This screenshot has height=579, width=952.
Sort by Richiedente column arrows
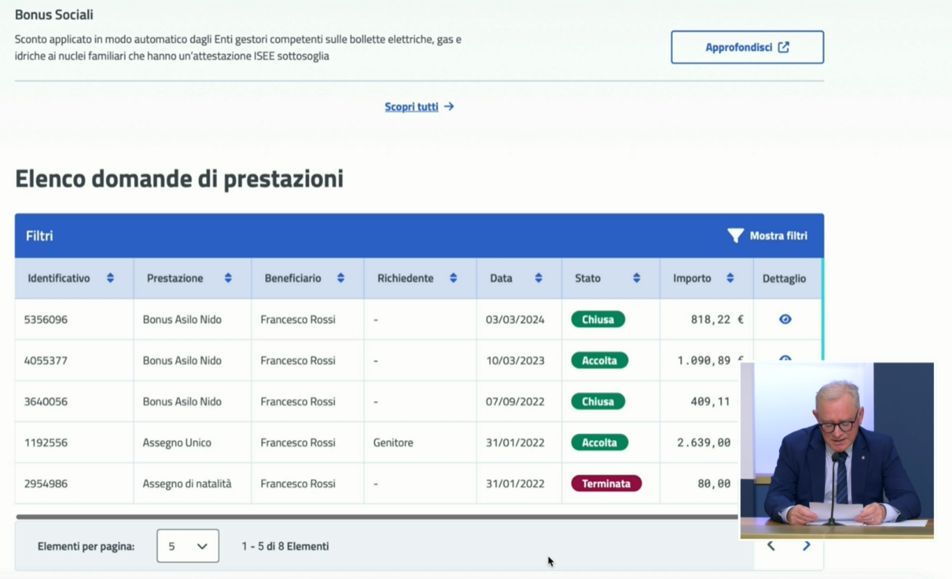pyautogui.click(x=453, y=278)
